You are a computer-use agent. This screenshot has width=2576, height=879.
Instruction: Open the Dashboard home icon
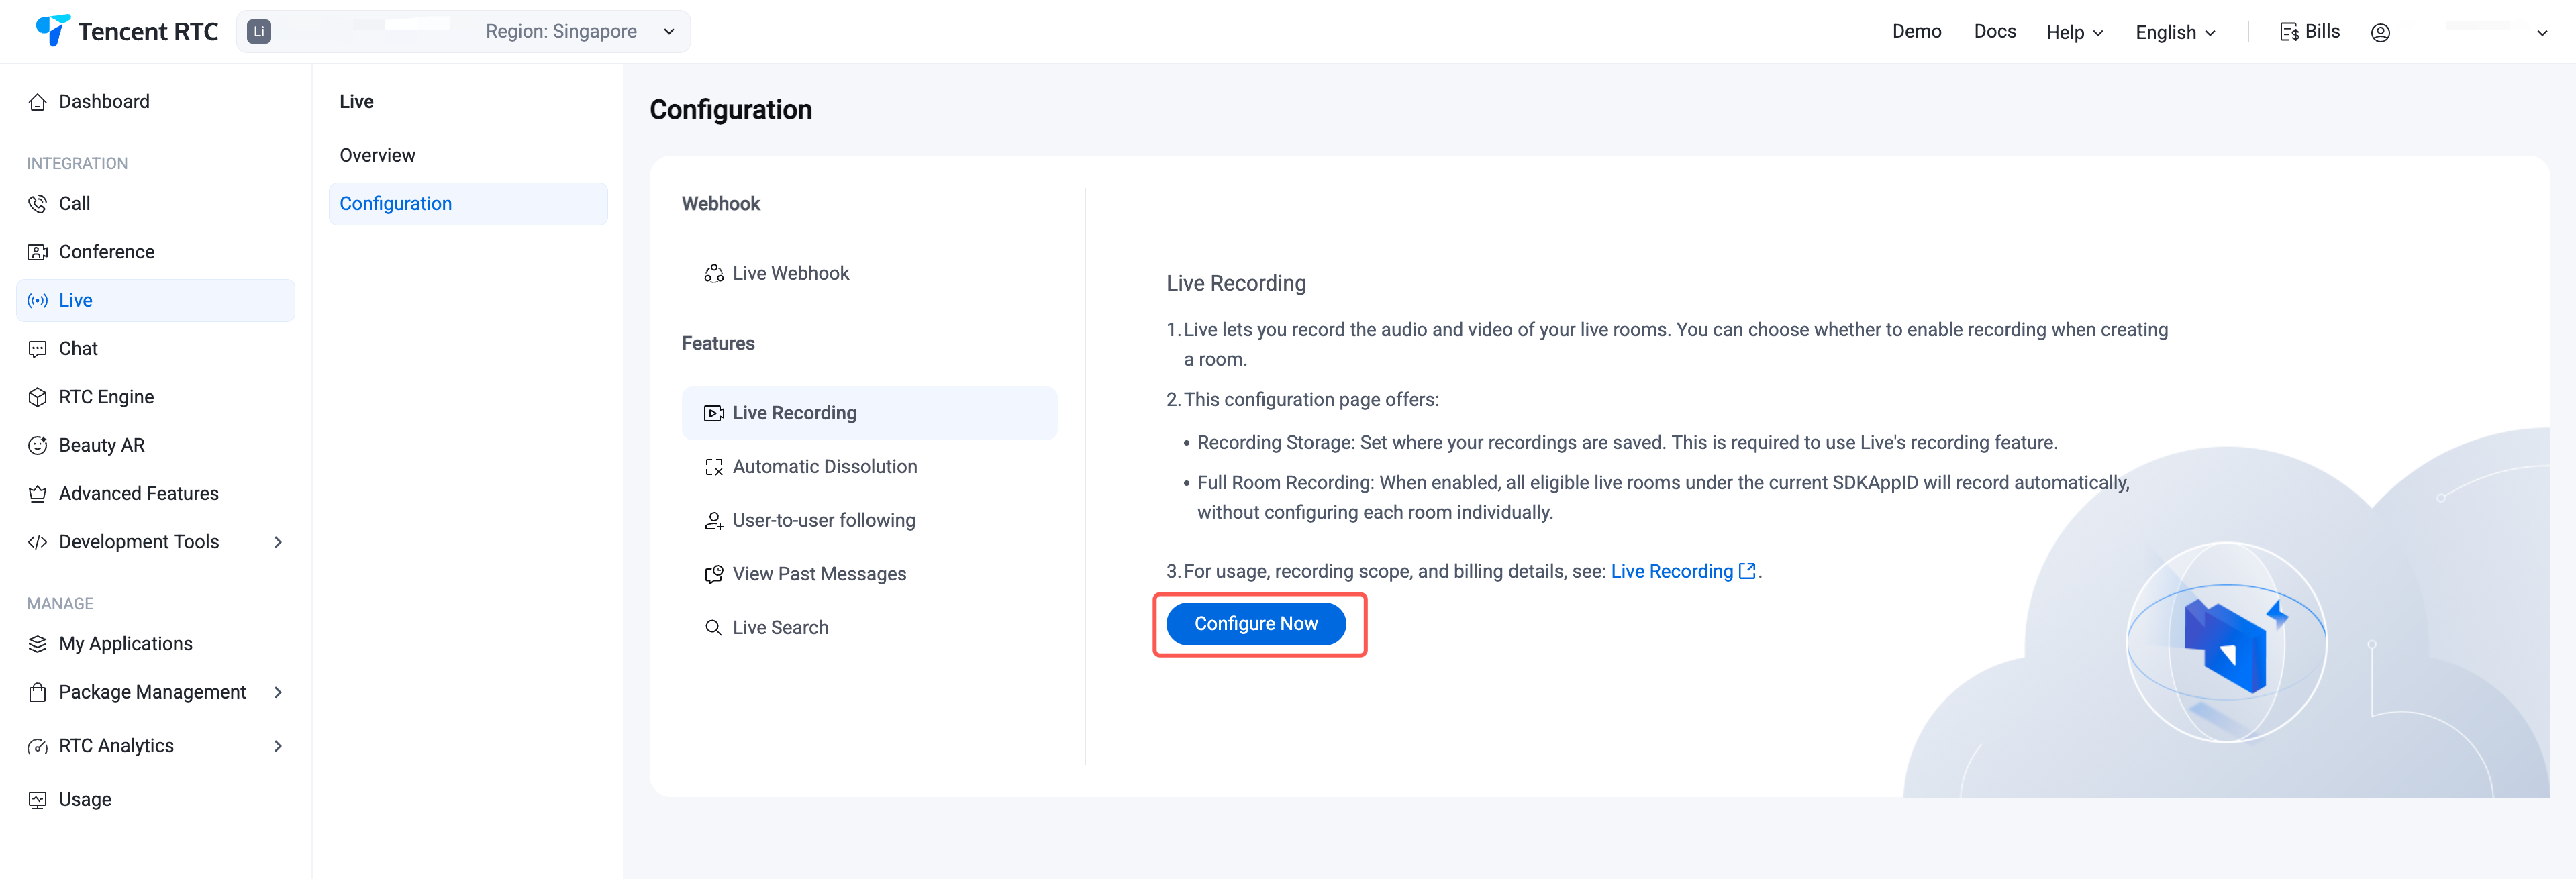[x=38, y=102]
